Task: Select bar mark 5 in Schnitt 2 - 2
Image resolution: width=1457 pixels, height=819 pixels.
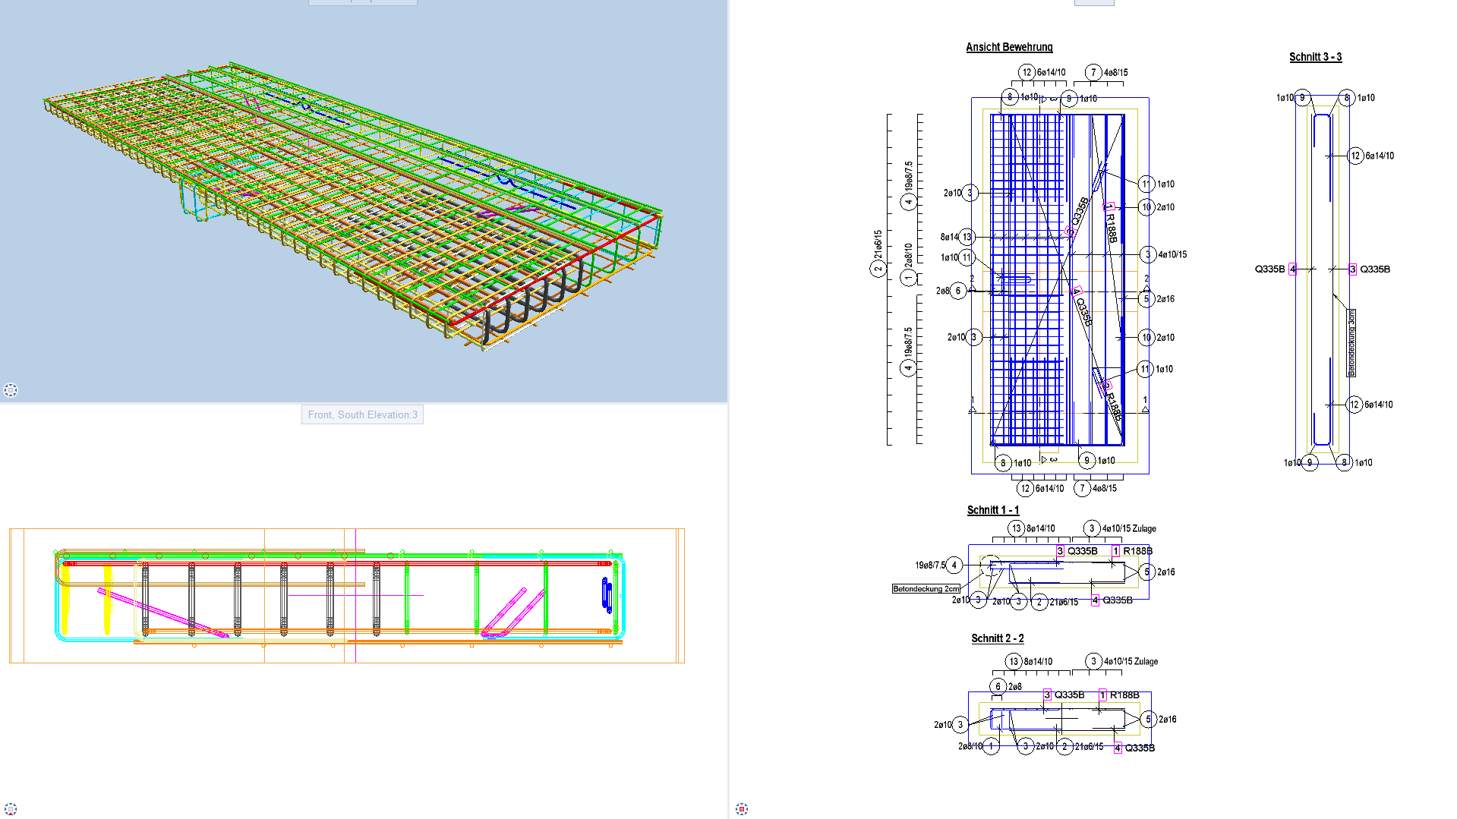Action: (x=1148, y=720)
